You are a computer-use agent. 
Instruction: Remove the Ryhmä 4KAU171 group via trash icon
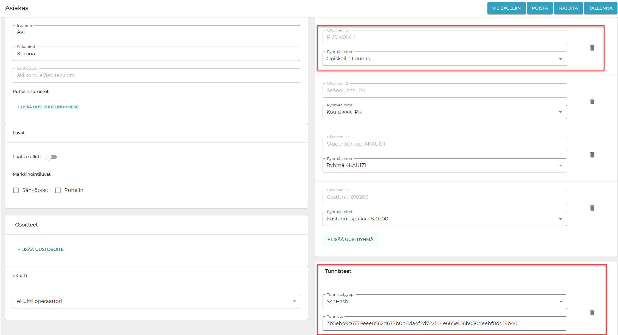592,155
